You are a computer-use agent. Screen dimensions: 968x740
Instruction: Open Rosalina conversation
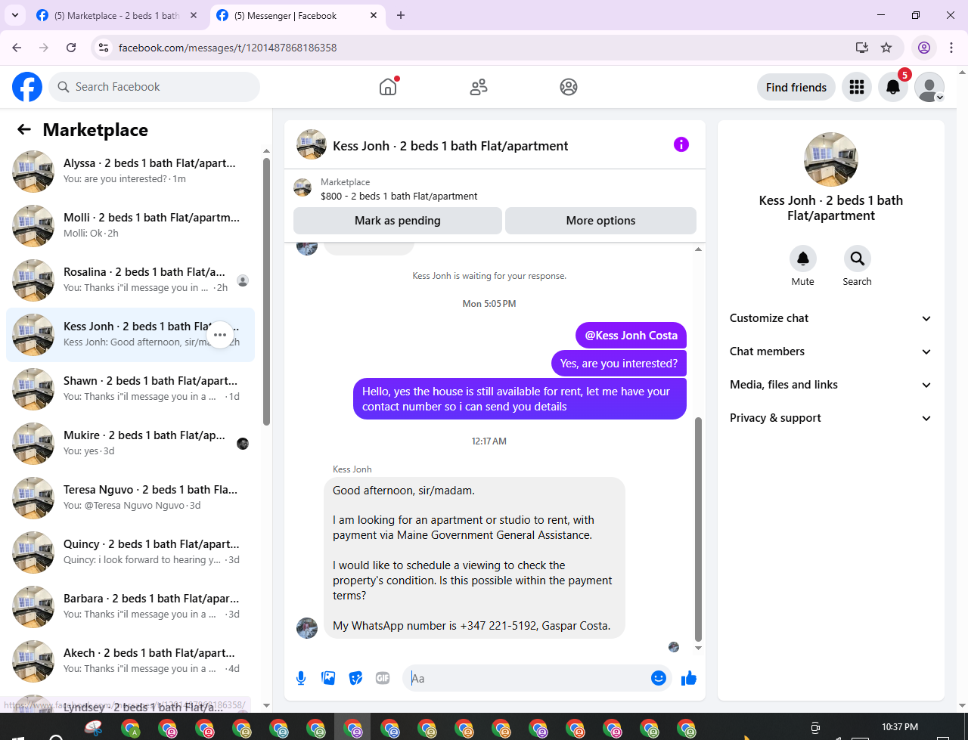[x=130, y=280]
